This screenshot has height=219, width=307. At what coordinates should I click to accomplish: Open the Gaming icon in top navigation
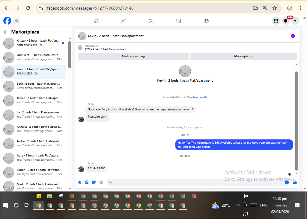click(206, 21)
